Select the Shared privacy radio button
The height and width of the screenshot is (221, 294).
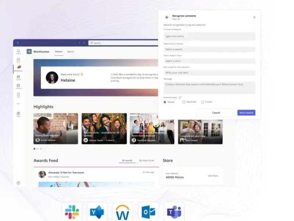(x=165, y=102)
